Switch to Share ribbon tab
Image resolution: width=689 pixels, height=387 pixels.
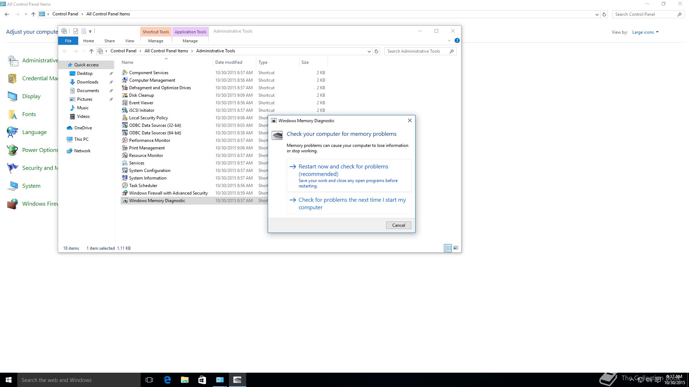tap(109, 41)
